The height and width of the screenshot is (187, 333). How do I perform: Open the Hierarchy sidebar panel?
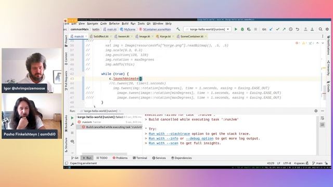tap(328, 68)
